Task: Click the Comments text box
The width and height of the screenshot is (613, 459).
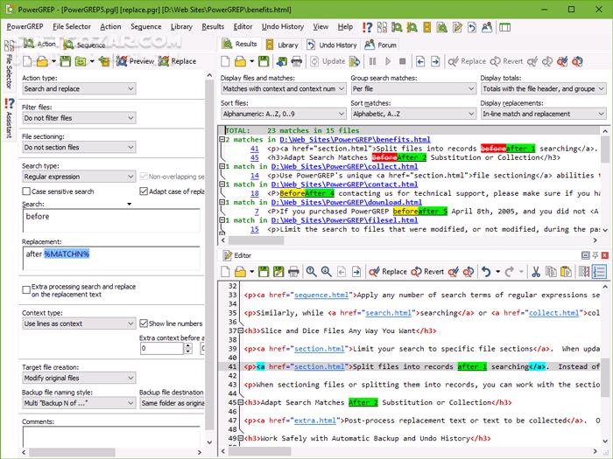Action: [x=111, y=437]
